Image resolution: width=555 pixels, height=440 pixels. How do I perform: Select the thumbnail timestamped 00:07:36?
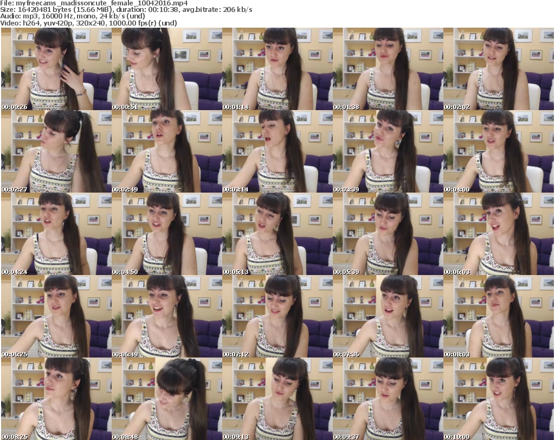point(388,317)
